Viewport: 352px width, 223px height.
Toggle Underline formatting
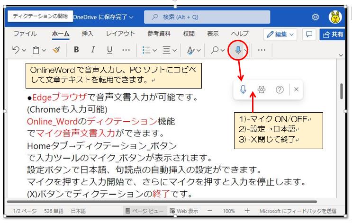(x=109, y=50)
